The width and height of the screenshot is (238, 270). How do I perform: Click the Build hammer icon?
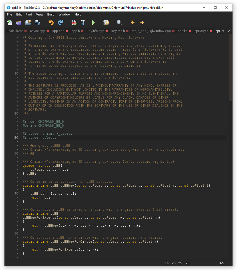pyautogui.click(x=83, y=23)
